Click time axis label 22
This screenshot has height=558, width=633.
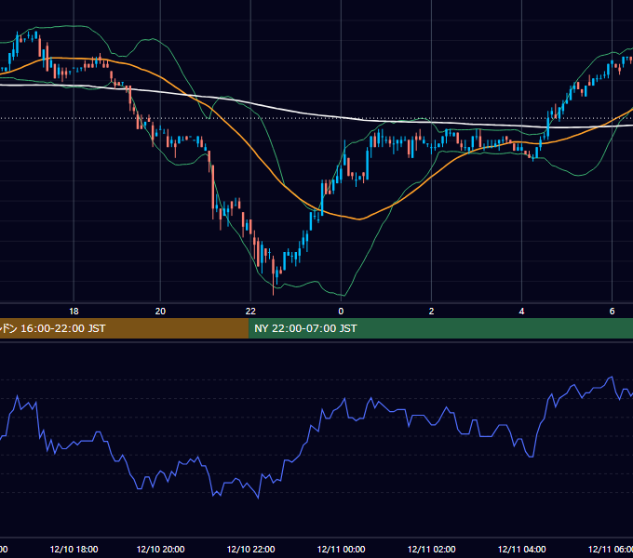point(250,312)
